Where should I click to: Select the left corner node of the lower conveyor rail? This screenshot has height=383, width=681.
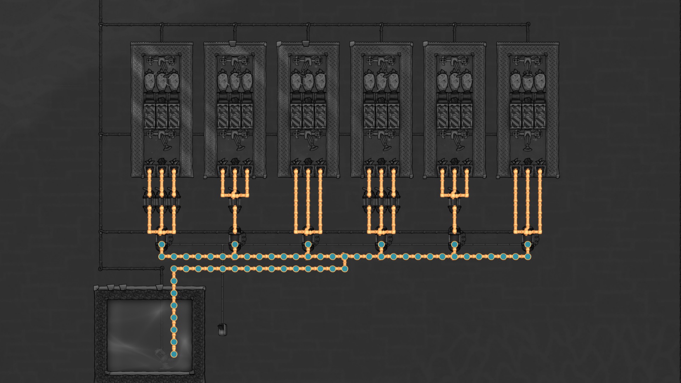click(x=174, y=269)
